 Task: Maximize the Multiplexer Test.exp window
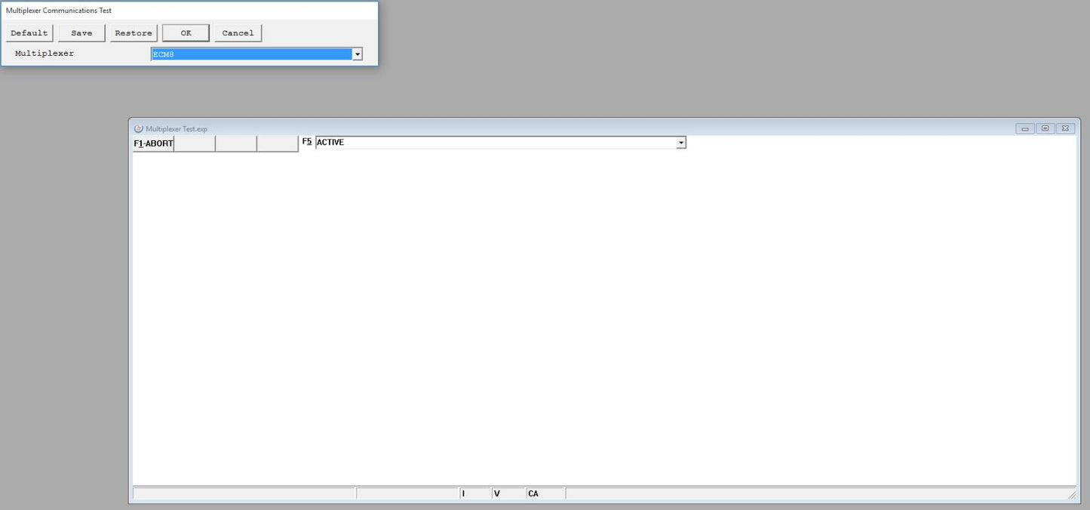(x=1045, y=128)
